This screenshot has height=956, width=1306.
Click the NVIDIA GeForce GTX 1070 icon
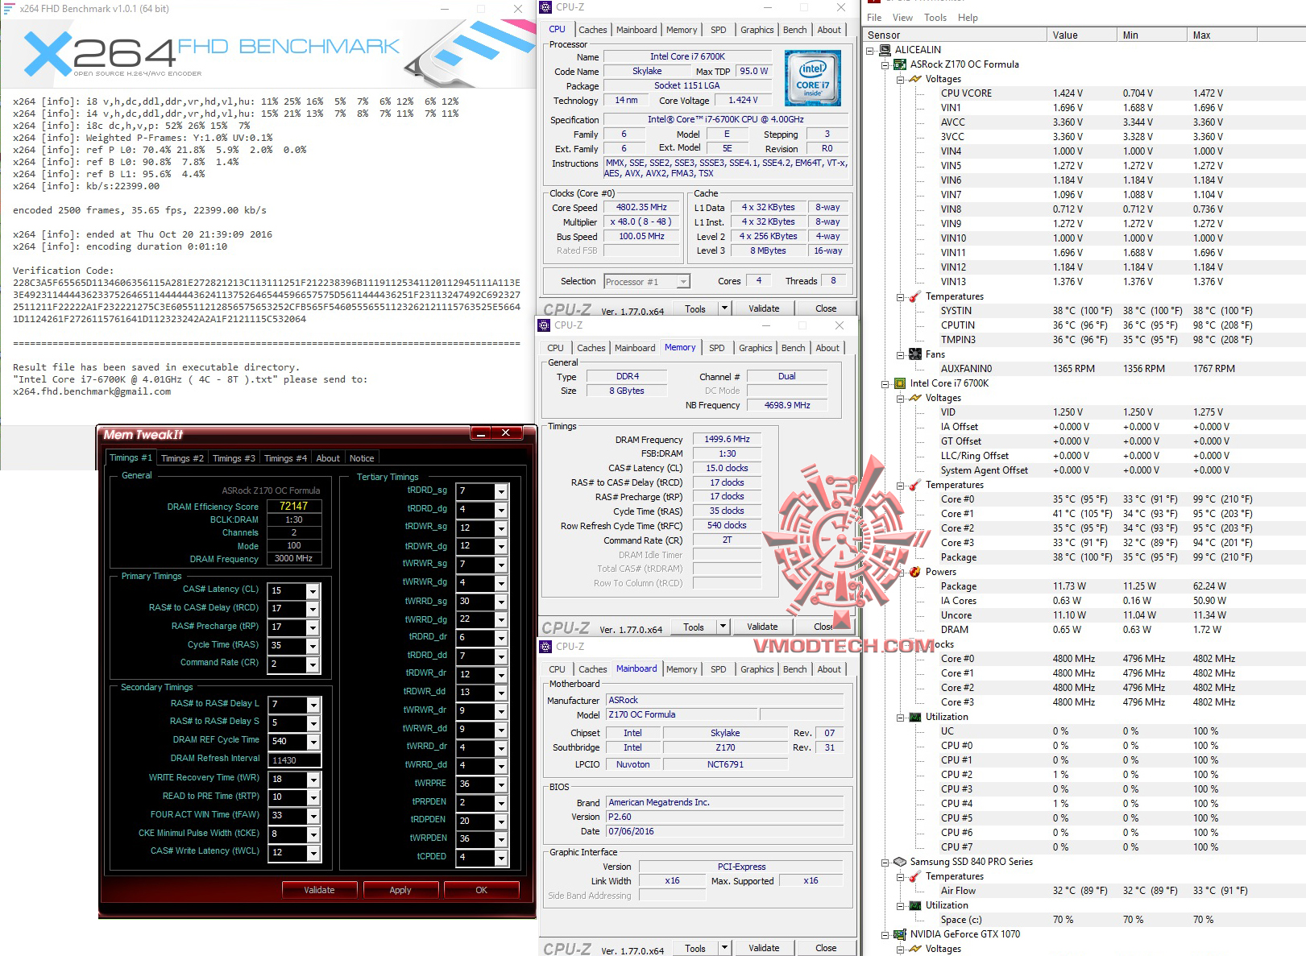coord(901,934)
